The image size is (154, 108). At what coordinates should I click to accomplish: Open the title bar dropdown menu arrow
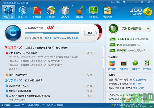[130, 2]
